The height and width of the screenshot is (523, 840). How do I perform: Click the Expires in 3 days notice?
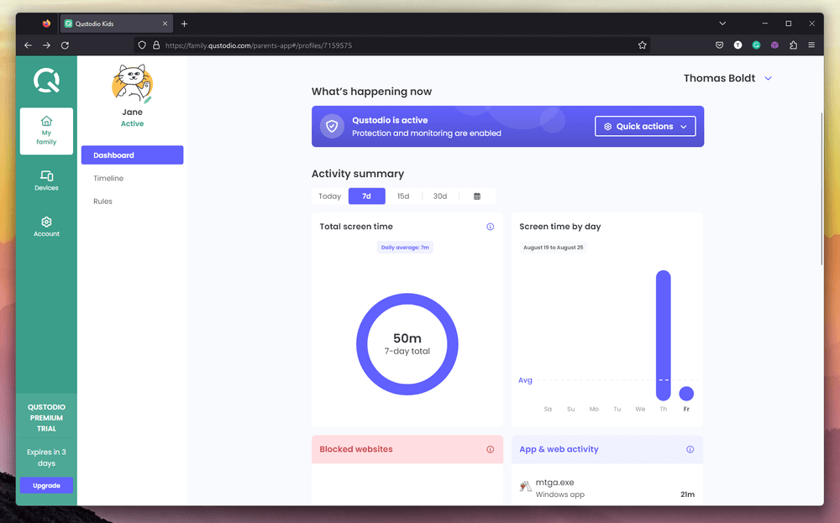(x=46, y=458)
